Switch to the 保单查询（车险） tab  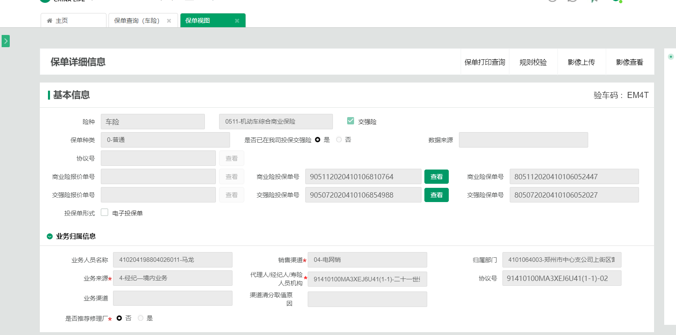137,21
